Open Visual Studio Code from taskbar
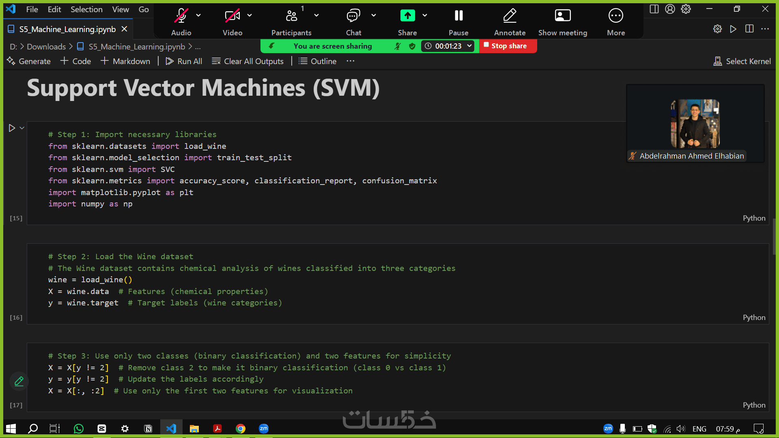The height and width of the screenshot is (438, 779). pos(171,429)
